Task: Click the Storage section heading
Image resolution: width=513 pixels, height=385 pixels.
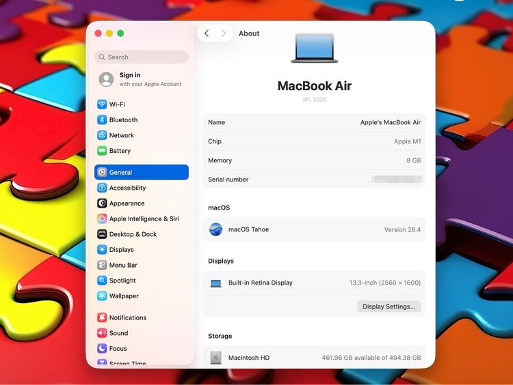Action: click(x=220, y=336)
